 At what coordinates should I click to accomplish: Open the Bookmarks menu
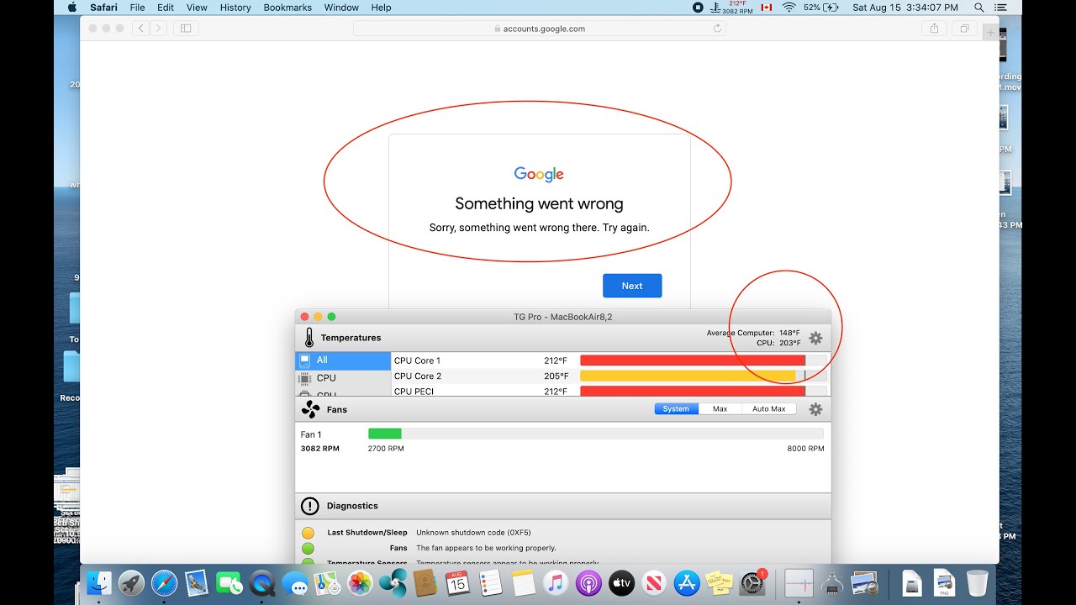pyautogui.click(x=287, y=8)
